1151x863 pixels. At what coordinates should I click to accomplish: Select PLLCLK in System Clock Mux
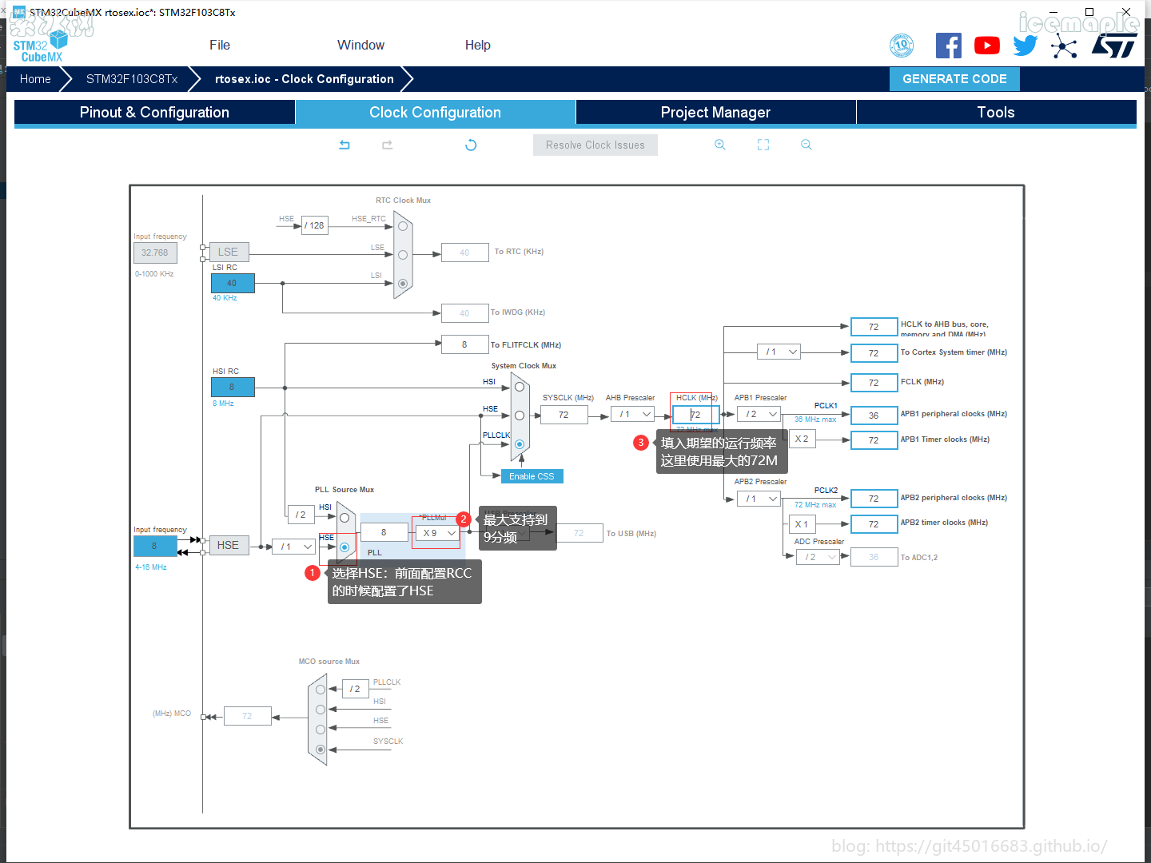tap(520, 444)
